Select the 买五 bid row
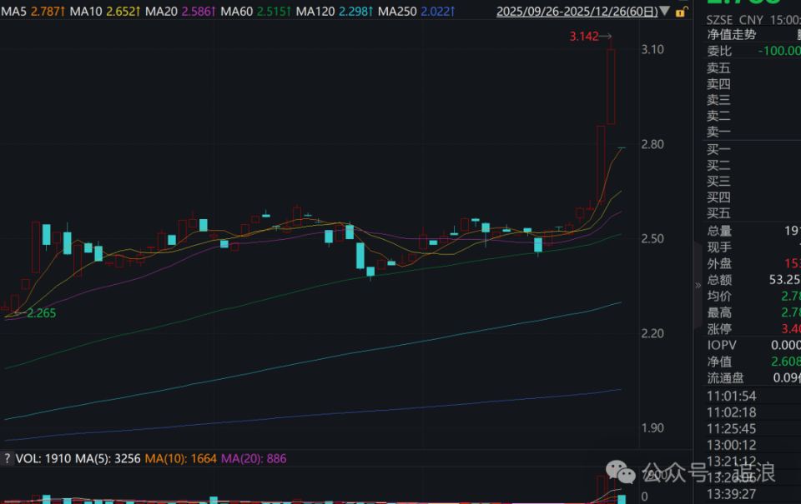This screenshot has height=504, width=801. coord(753,213)
